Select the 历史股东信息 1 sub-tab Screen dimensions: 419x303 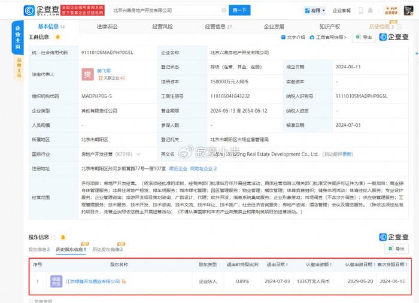71,249
